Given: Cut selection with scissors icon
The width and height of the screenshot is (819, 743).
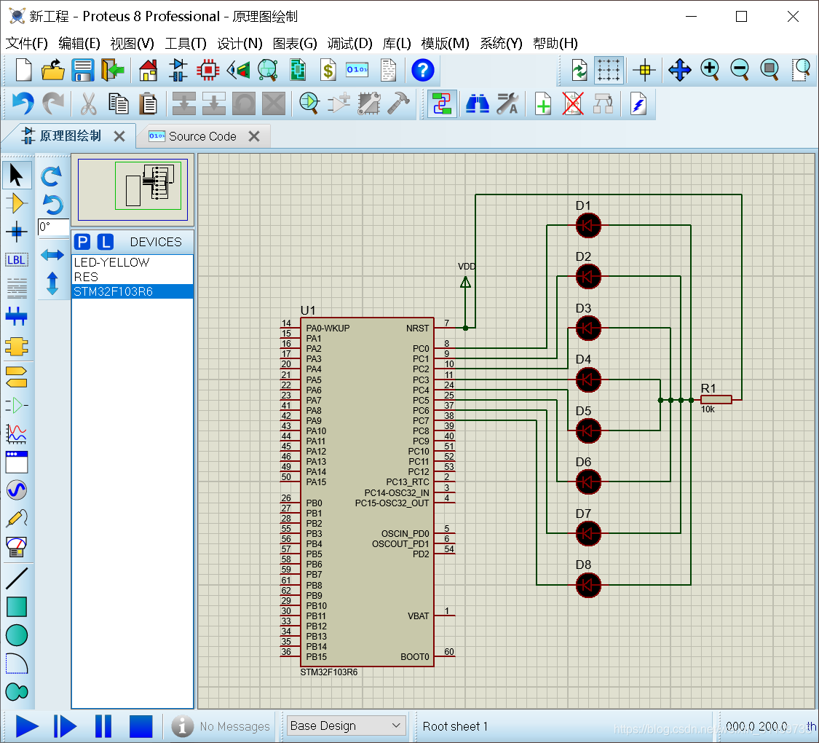Looking at the screenshot, I should coord(88,103).
